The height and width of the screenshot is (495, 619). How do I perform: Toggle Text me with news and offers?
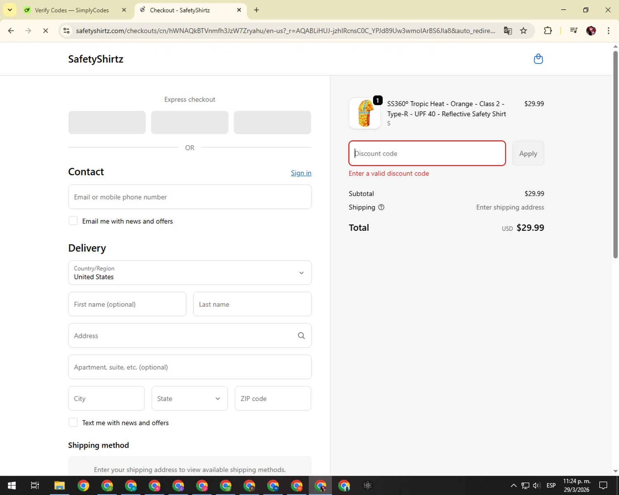point(73,422)
